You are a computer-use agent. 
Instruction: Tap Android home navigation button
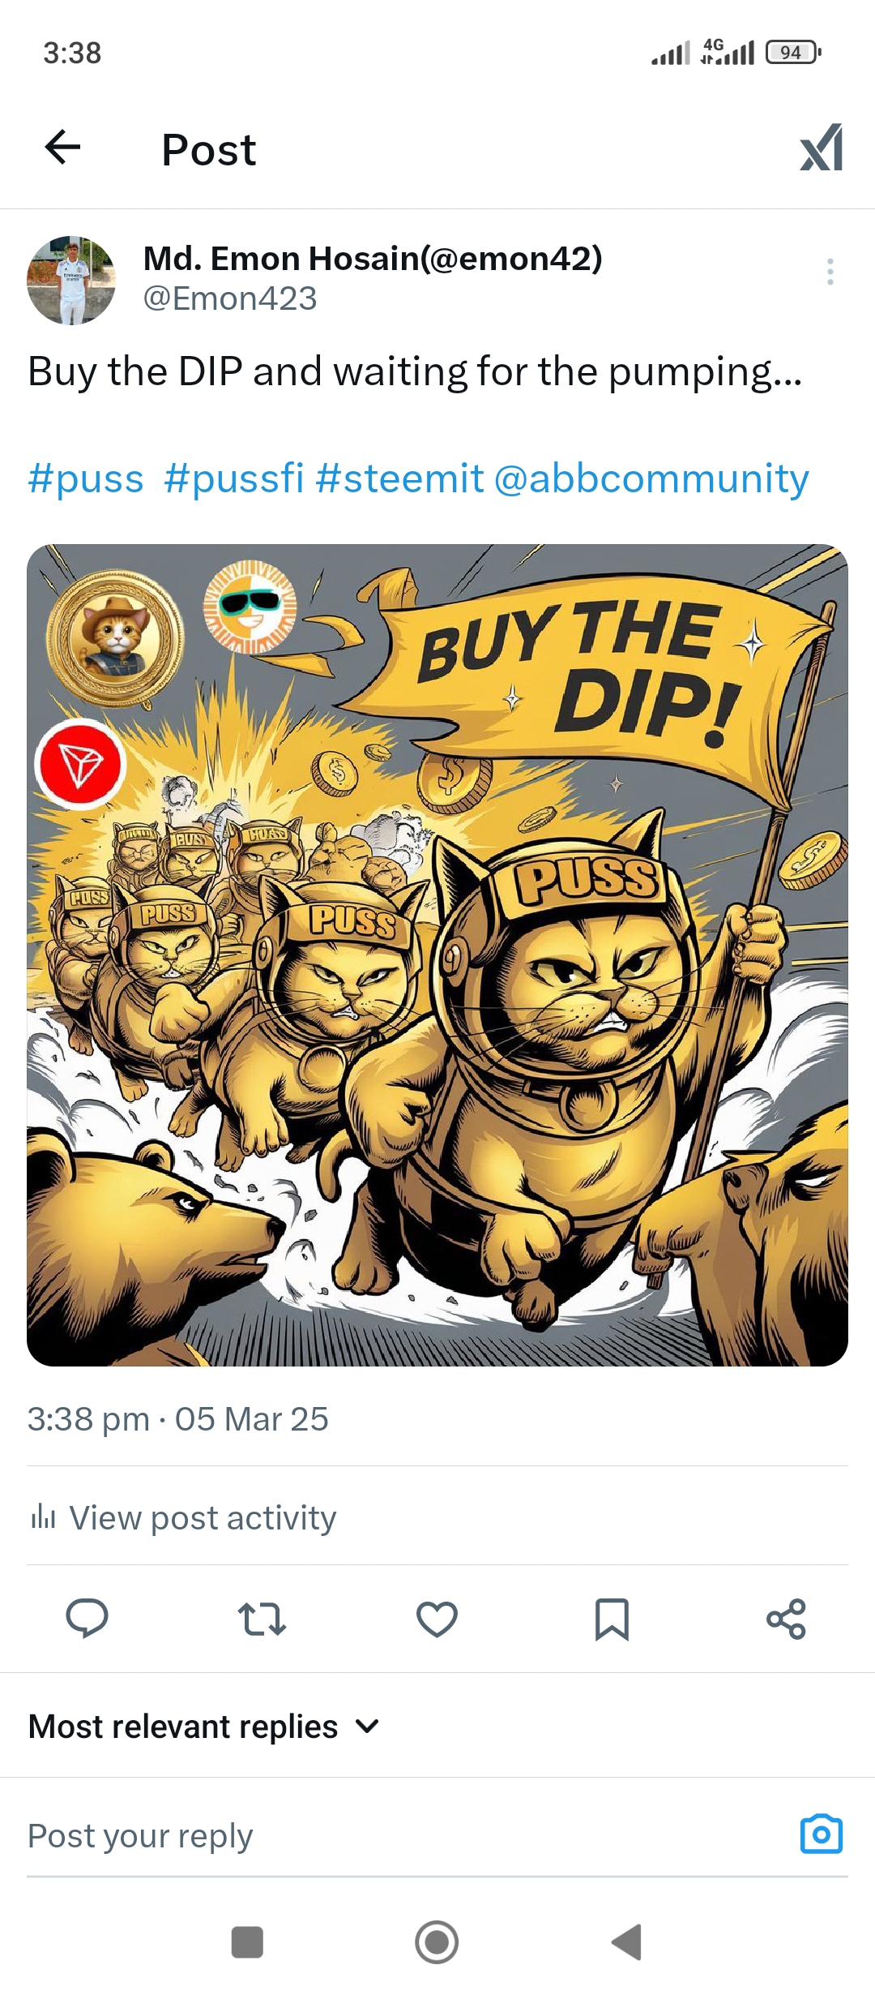(437, 1942)
